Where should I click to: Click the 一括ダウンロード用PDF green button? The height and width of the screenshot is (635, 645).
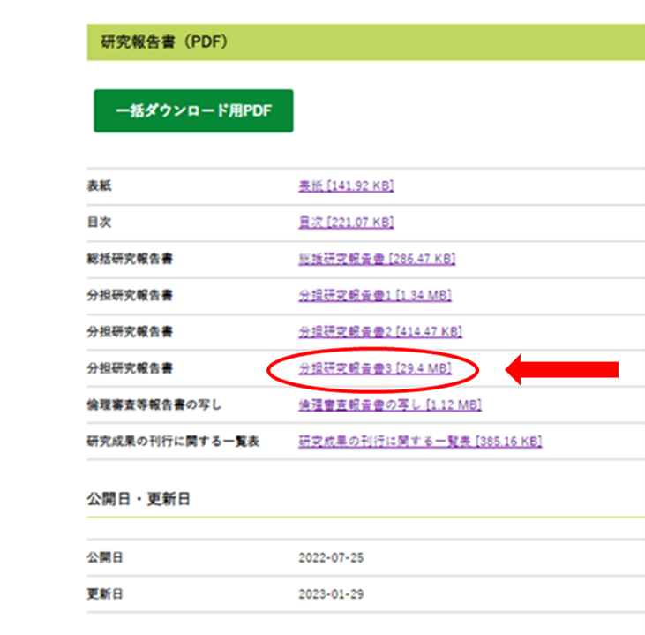coord(193,111)
